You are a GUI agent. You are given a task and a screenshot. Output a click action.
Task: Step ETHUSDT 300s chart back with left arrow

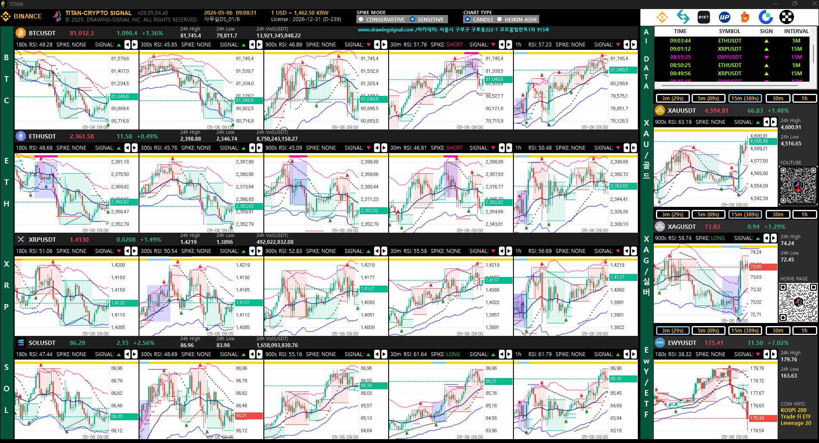252,148
